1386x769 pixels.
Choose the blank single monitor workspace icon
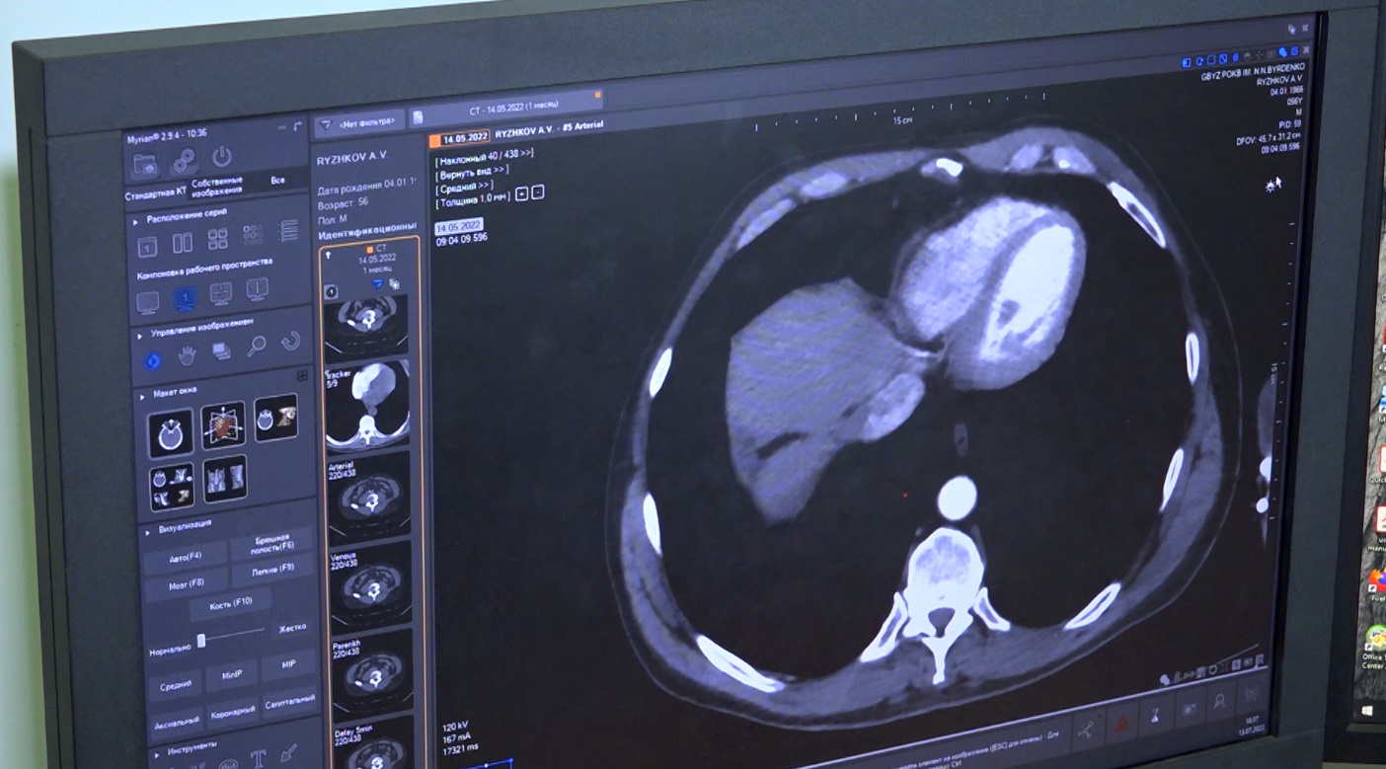[x=147, y=302]
